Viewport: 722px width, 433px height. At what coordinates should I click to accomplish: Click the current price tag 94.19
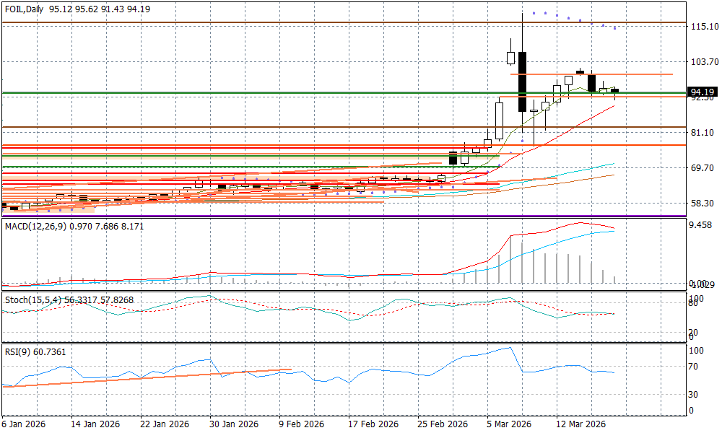pos(703,92)
